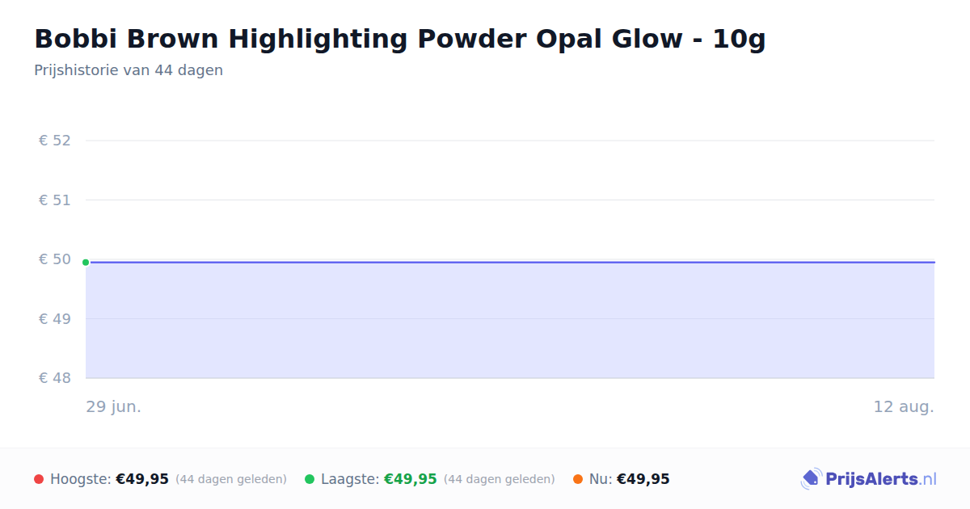This screenshot has height=509, width=970.
Task: Click the 29 jun. date label
Action: coord(114,406)
